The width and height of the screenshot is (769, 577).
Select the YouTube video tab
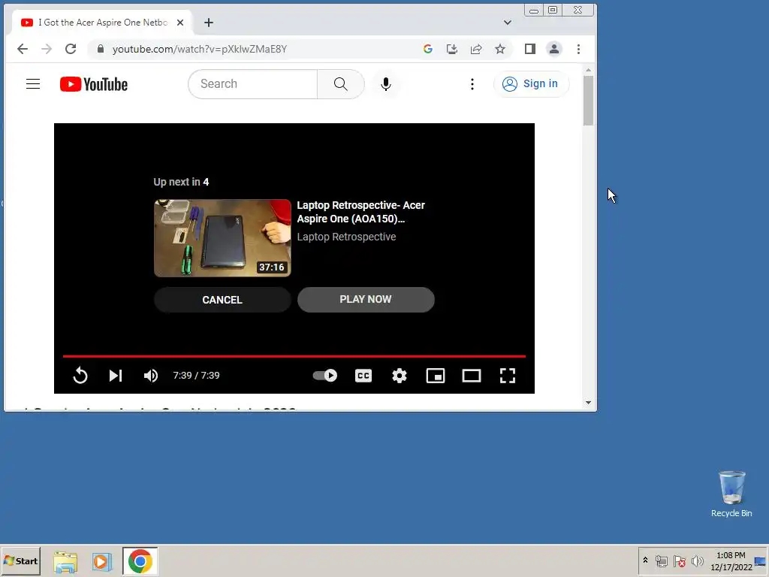pos(102,23)
